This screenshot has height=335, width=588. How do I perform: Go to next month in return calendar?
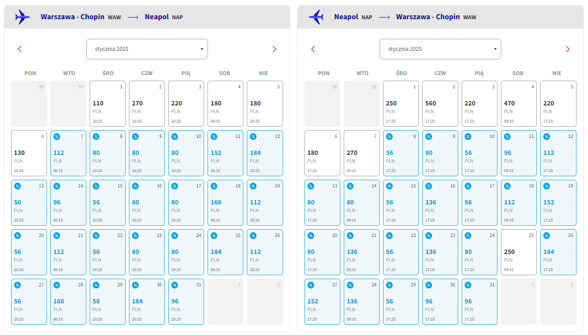click(568, 49)
